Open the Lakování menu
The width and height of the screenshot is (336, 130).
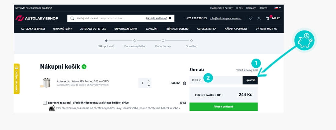[152, 29]
